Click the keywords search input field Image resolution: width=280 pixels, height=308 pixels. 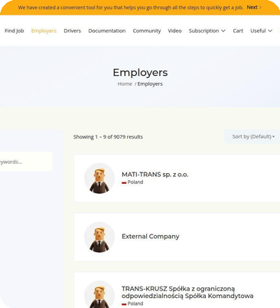[25, 162]
